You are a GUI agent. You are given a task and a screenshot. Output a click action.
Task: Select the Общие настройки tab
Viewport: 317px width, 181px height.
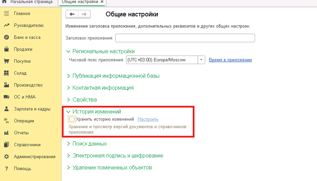point(80,2)
